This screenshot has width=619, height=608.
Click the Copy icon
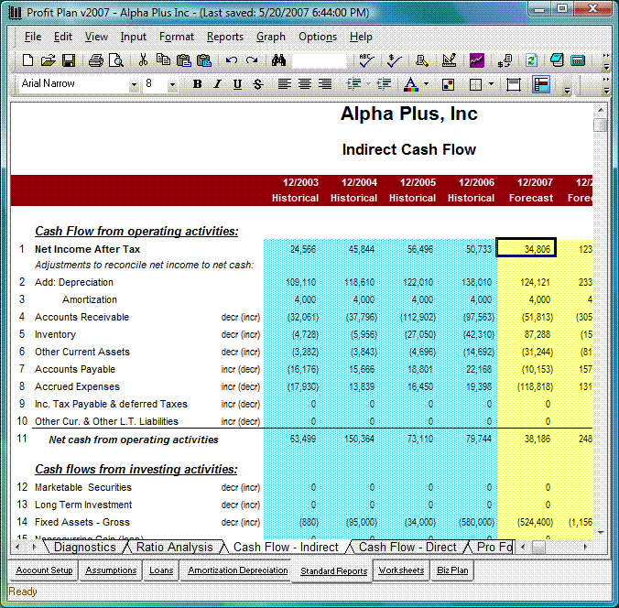[163, 60]
